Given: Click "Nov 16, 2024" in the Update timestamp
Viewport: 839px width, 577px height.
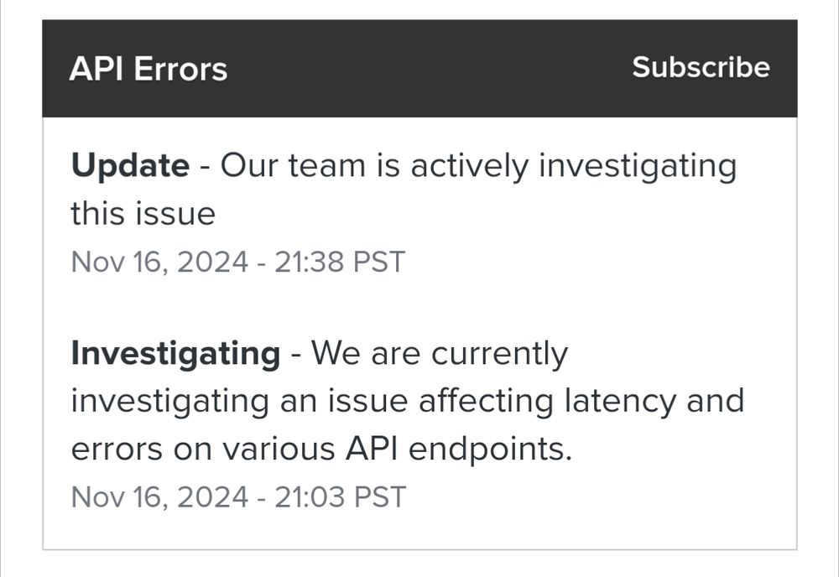Looking at the screenshot, I should pyautogui.click(x=159, y=263).
